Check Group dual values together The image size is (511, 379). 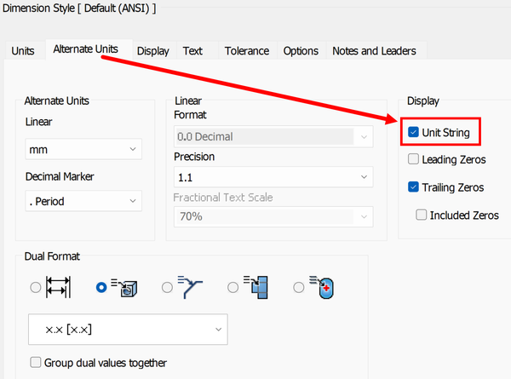[x=36, y=362]
